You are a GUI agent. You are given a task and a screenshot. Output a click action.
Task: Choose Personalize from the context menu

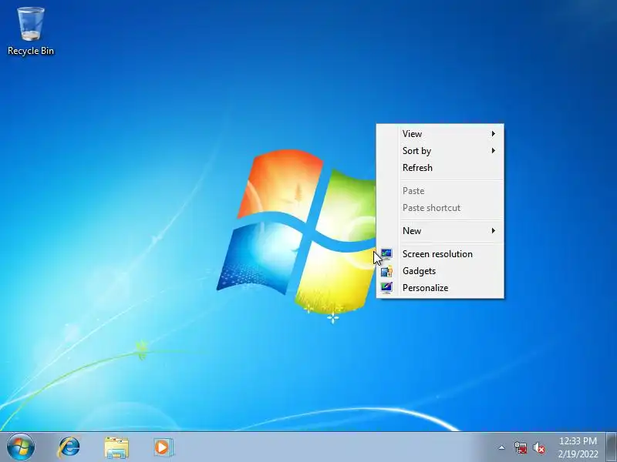click(x=440, y=288)
